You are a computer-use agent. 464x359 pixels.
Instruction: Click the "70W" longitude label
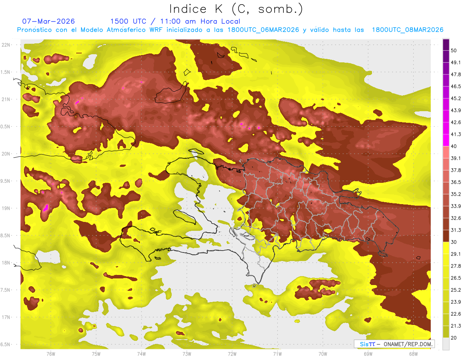click(322, 354)
